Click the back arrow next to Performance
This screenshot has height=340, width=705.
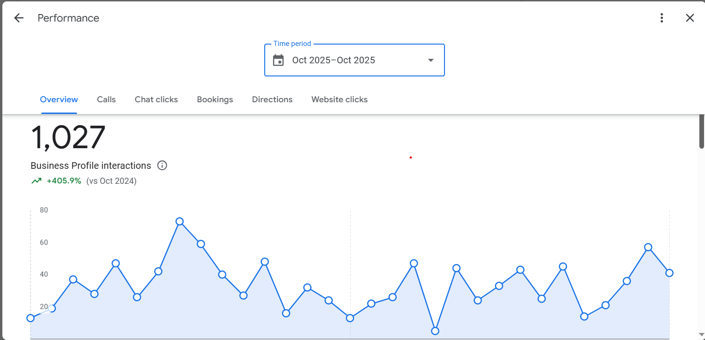click(19, 18)
